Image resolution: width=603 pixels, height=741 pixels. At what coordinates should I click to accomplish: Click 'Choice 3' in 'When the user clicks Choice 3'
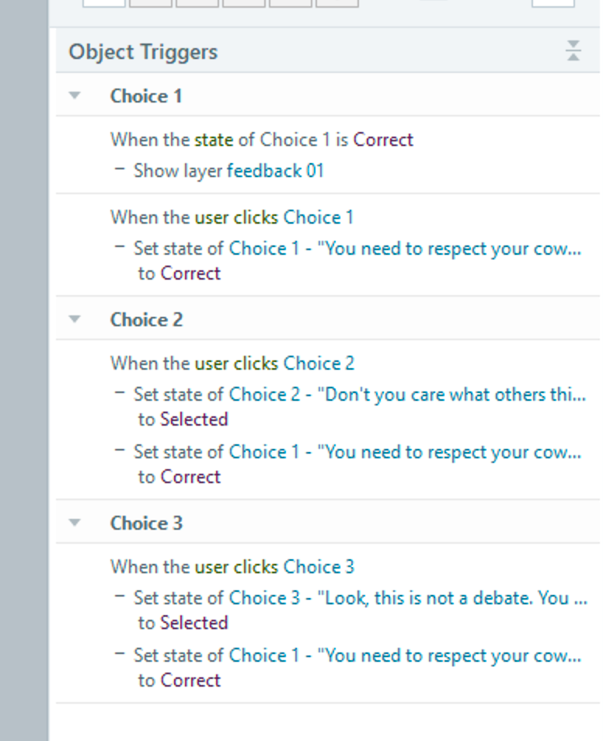(319, 567)
